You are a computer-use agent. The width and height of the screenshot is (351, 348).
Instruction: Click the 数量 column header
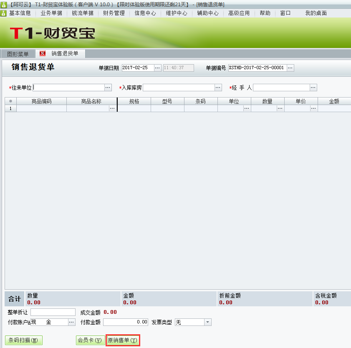(268, 101)
